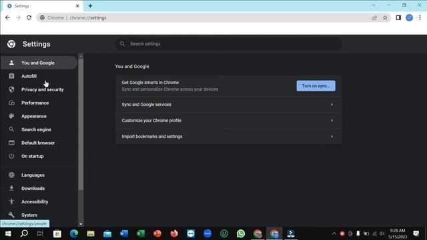
Task: Open Windows search from the taskbar
Action: click(24, 234)
